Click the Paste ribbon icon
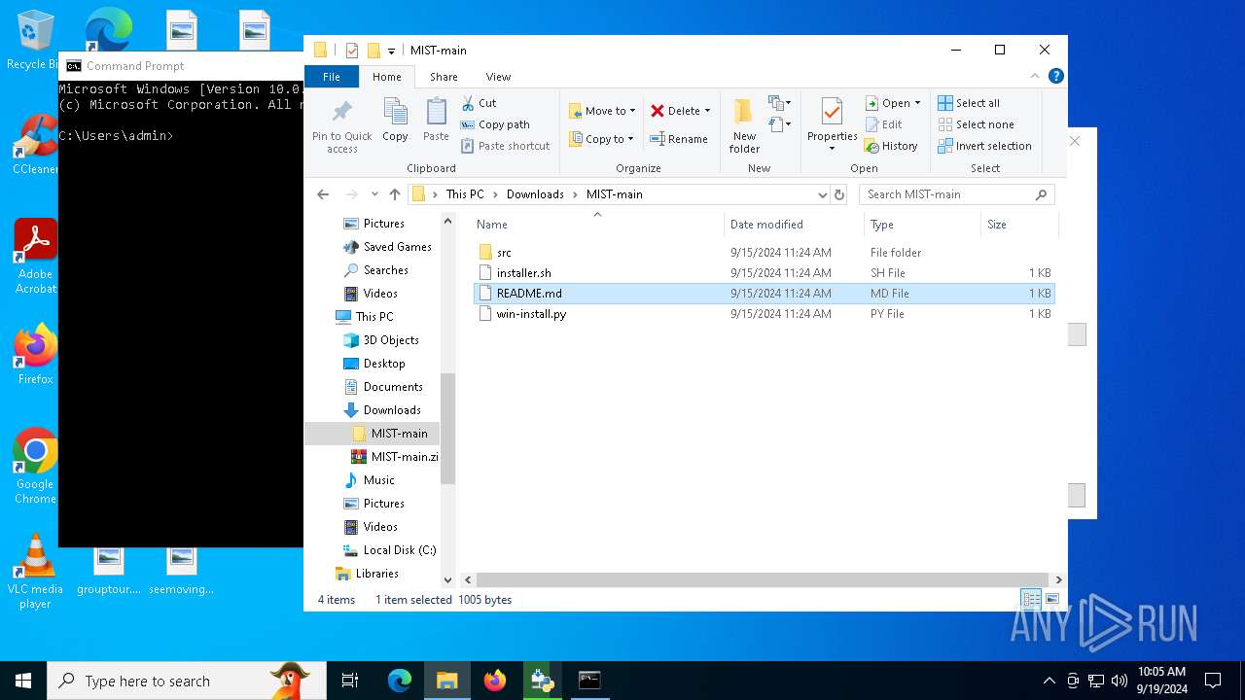This screenshot has height=700, width=1245. pos(436,121)
